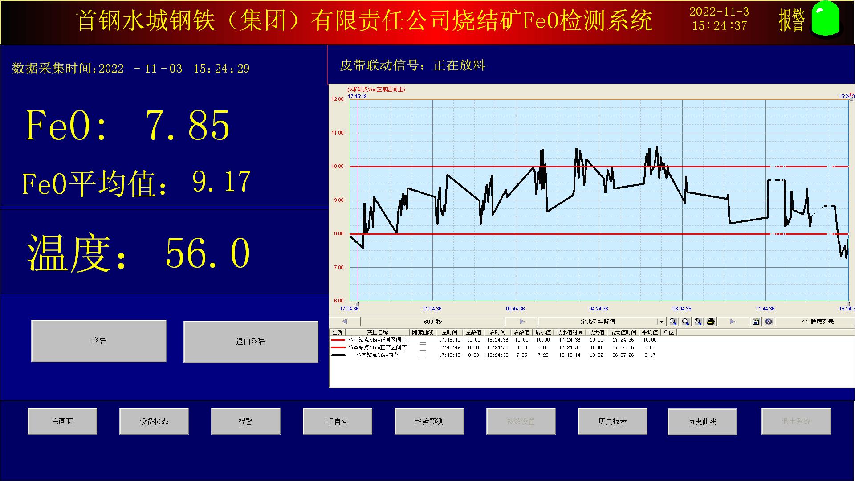Click the magenta vertical cursor line in chart
The width and height of the screenshot is (855, 481).
pyautogui.click(x=358, y=200)
